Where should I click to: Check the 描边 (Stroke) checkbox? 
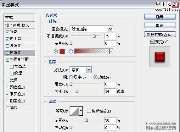pos(7,108)
